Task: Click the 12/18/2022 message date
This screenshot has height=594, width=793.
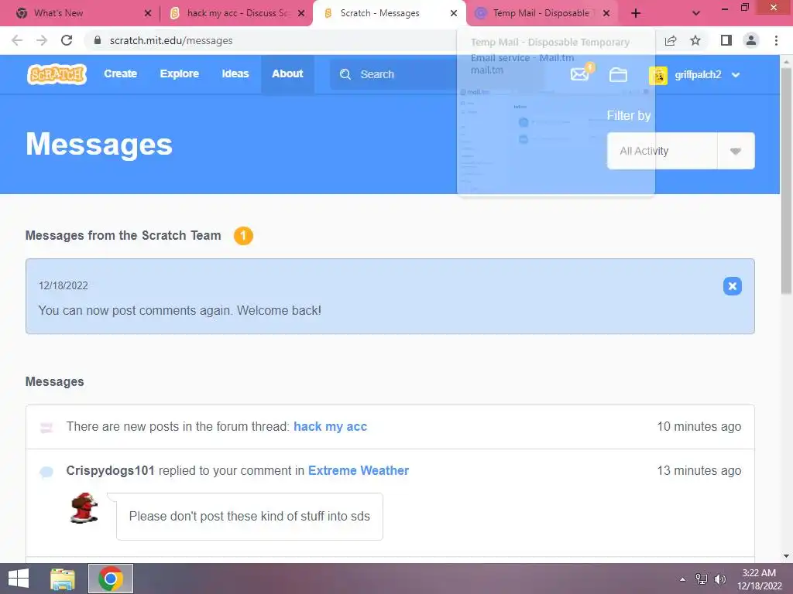Action: 64,285
